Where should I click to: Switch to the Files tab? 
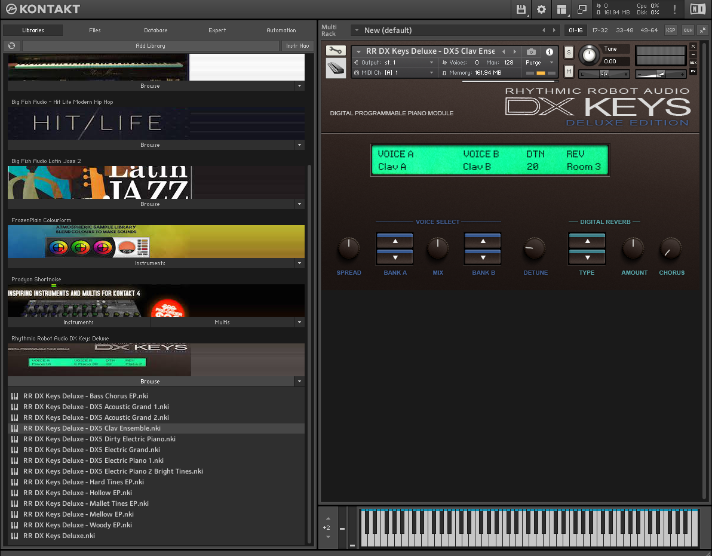95,30
